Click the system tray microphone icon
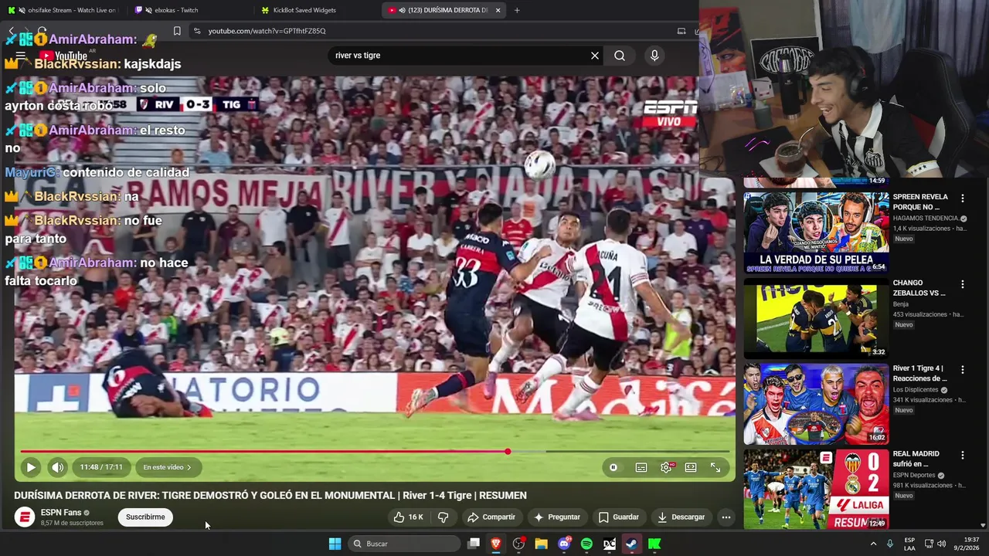Viewport: 989px width, 556px height. point(889,544)
